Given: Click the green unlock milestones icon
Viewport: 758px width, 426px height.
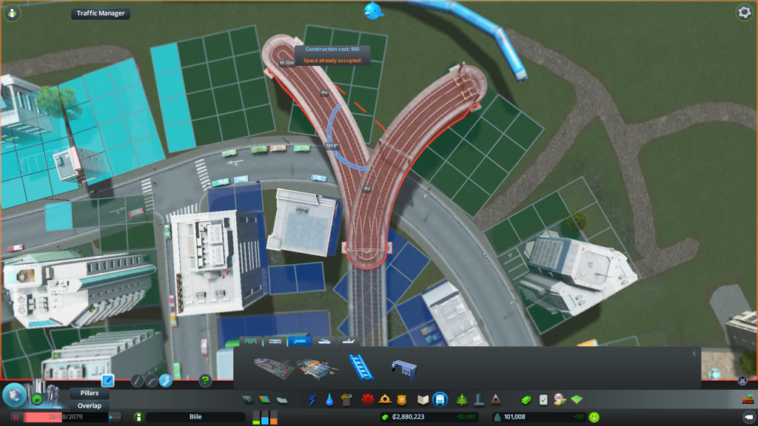Looking at the screenshot, I should 36,399.
